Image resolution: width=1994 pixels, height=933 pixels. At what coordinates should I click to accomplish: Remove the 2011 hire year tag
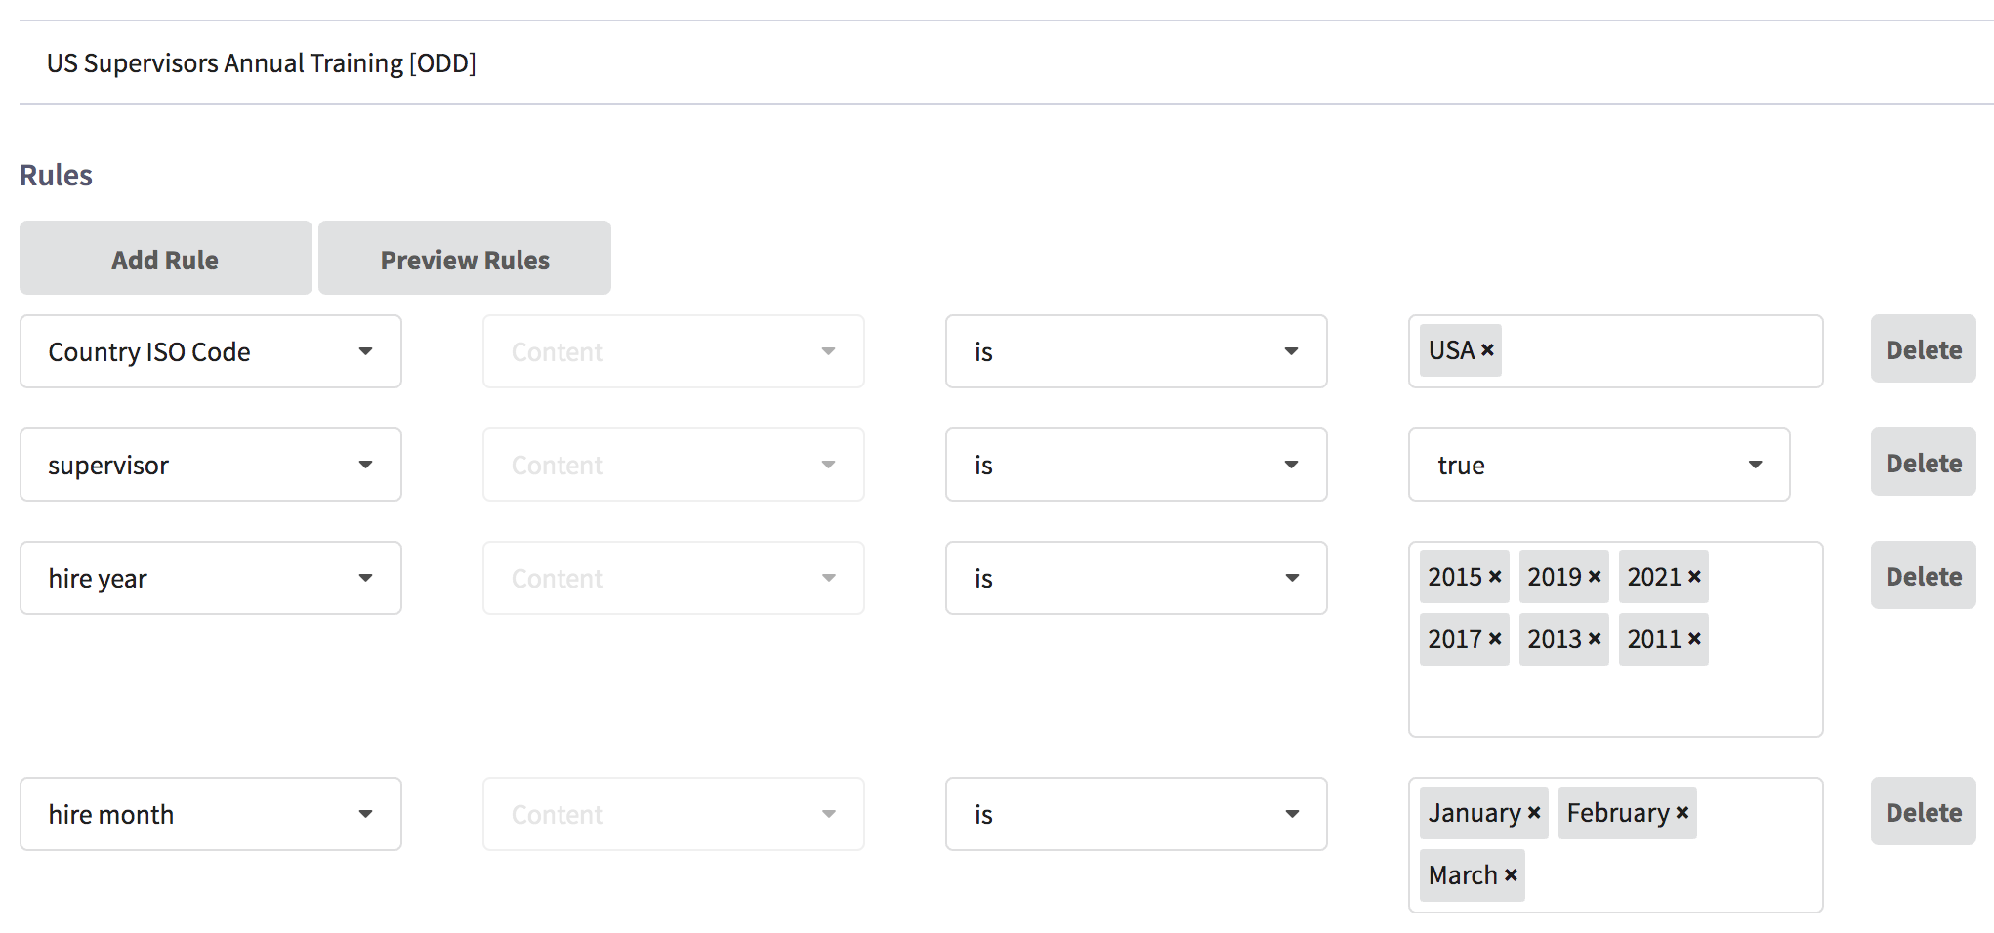coord(1694,639)
